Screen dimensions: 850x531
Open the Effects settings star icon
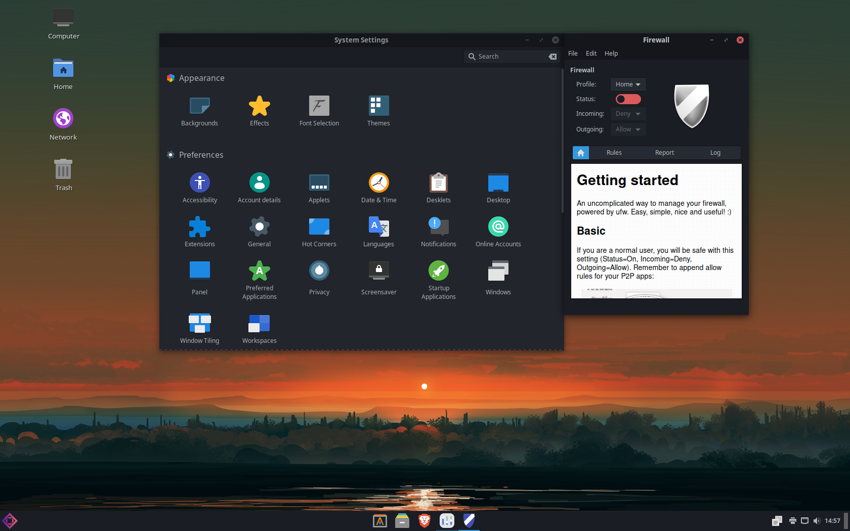259,106
